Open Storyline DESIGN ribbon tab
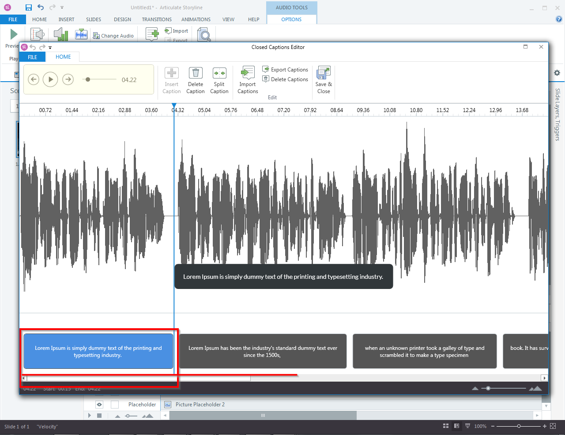 tap(122, 19)
